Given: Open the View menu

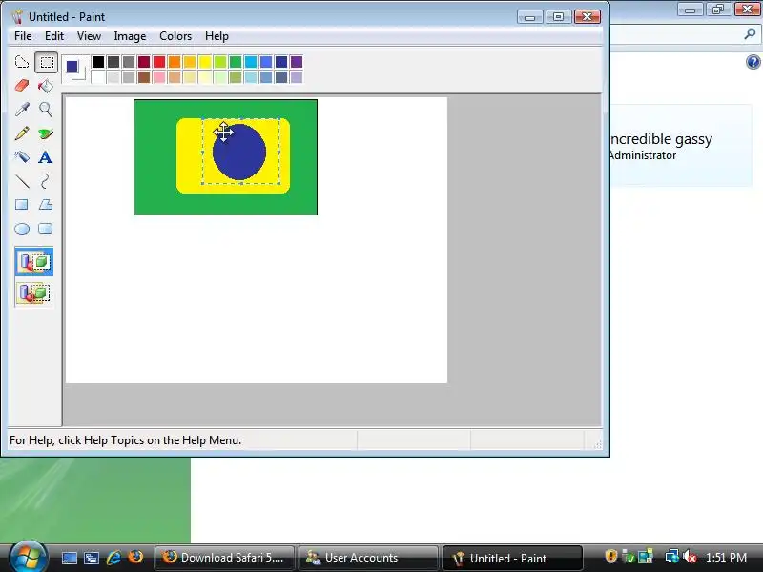Looking at the screenshot, I should tap(89, 36).
